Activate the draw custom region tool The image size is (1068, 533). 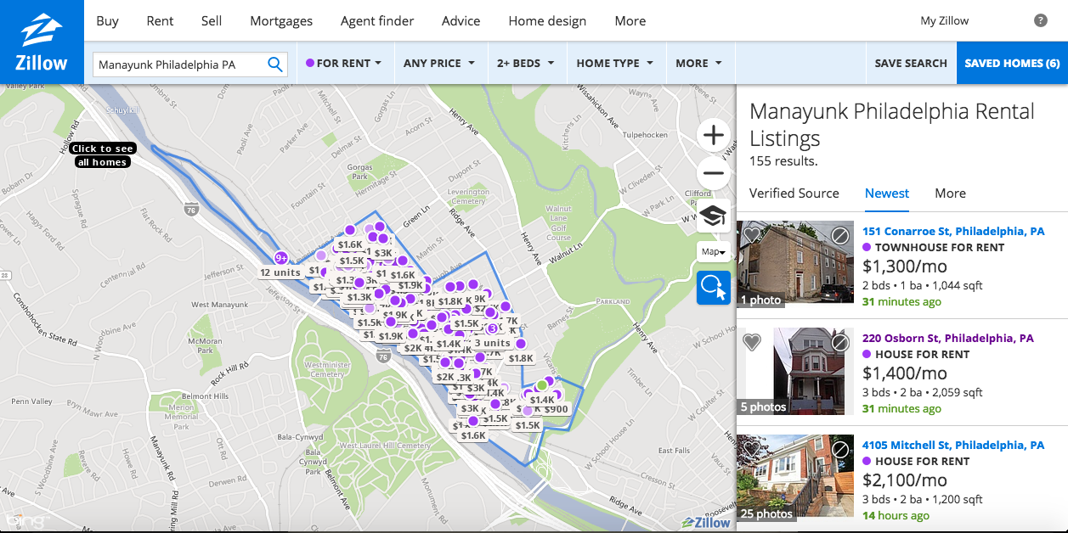pos(714,288)
